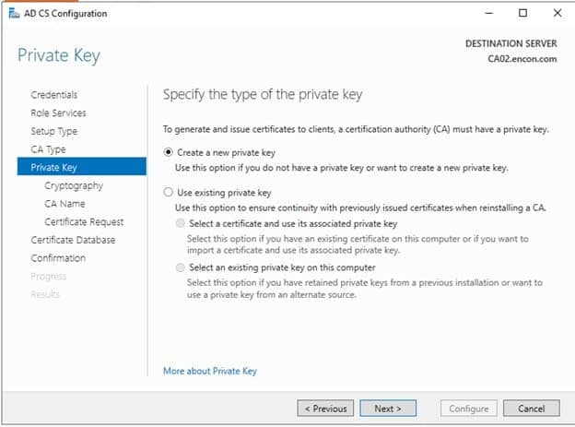Maximize the wizard window

(x=522, y=13)
